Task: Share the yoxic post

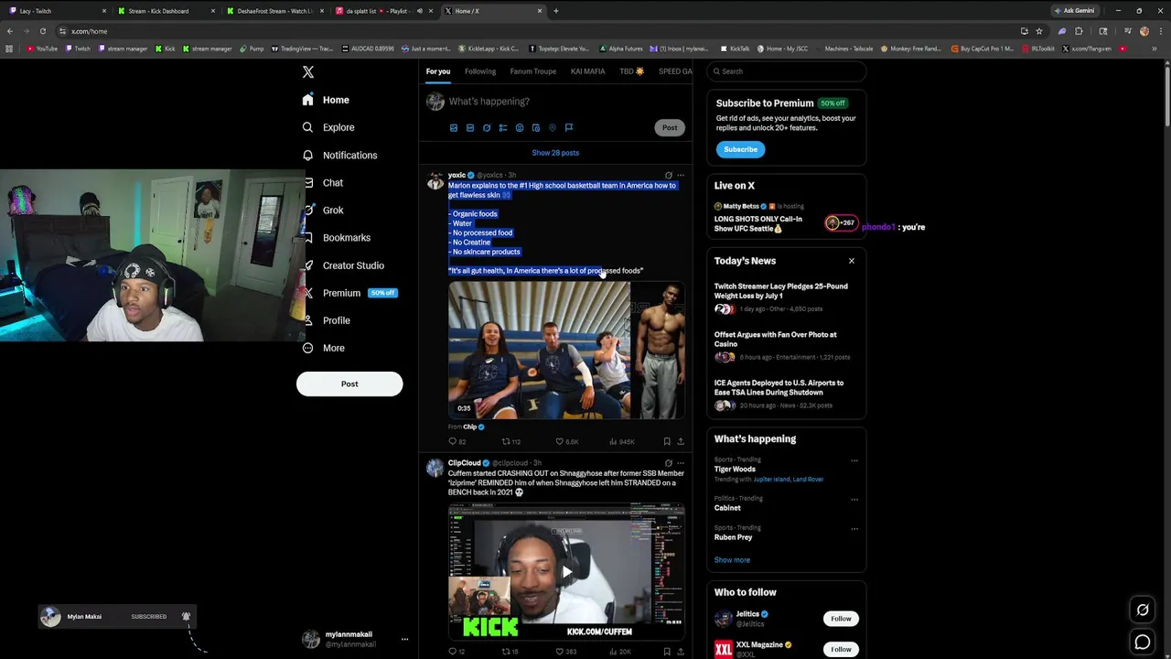Action: click(681, 441)
